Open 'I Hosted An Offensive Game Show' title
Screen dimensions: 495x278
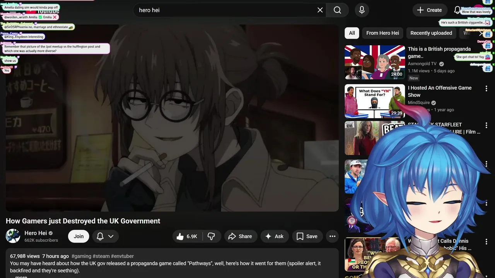pyautogui.click(x=440, y=91)
